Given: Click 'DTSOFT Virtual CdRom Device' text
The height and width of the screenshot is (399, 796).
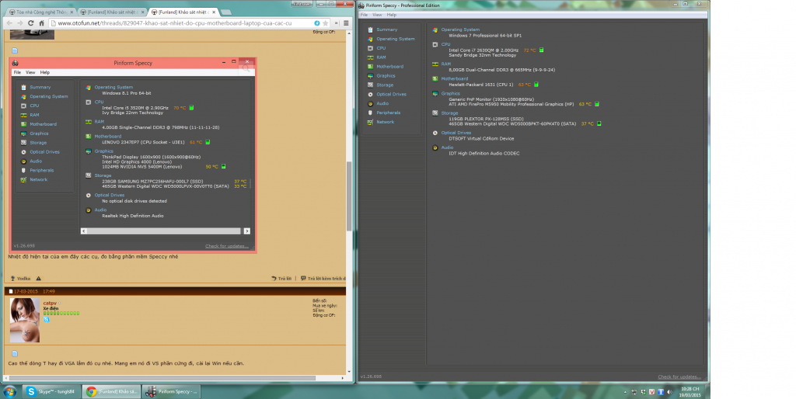Looking at the screenshot, I should [481, 138].
